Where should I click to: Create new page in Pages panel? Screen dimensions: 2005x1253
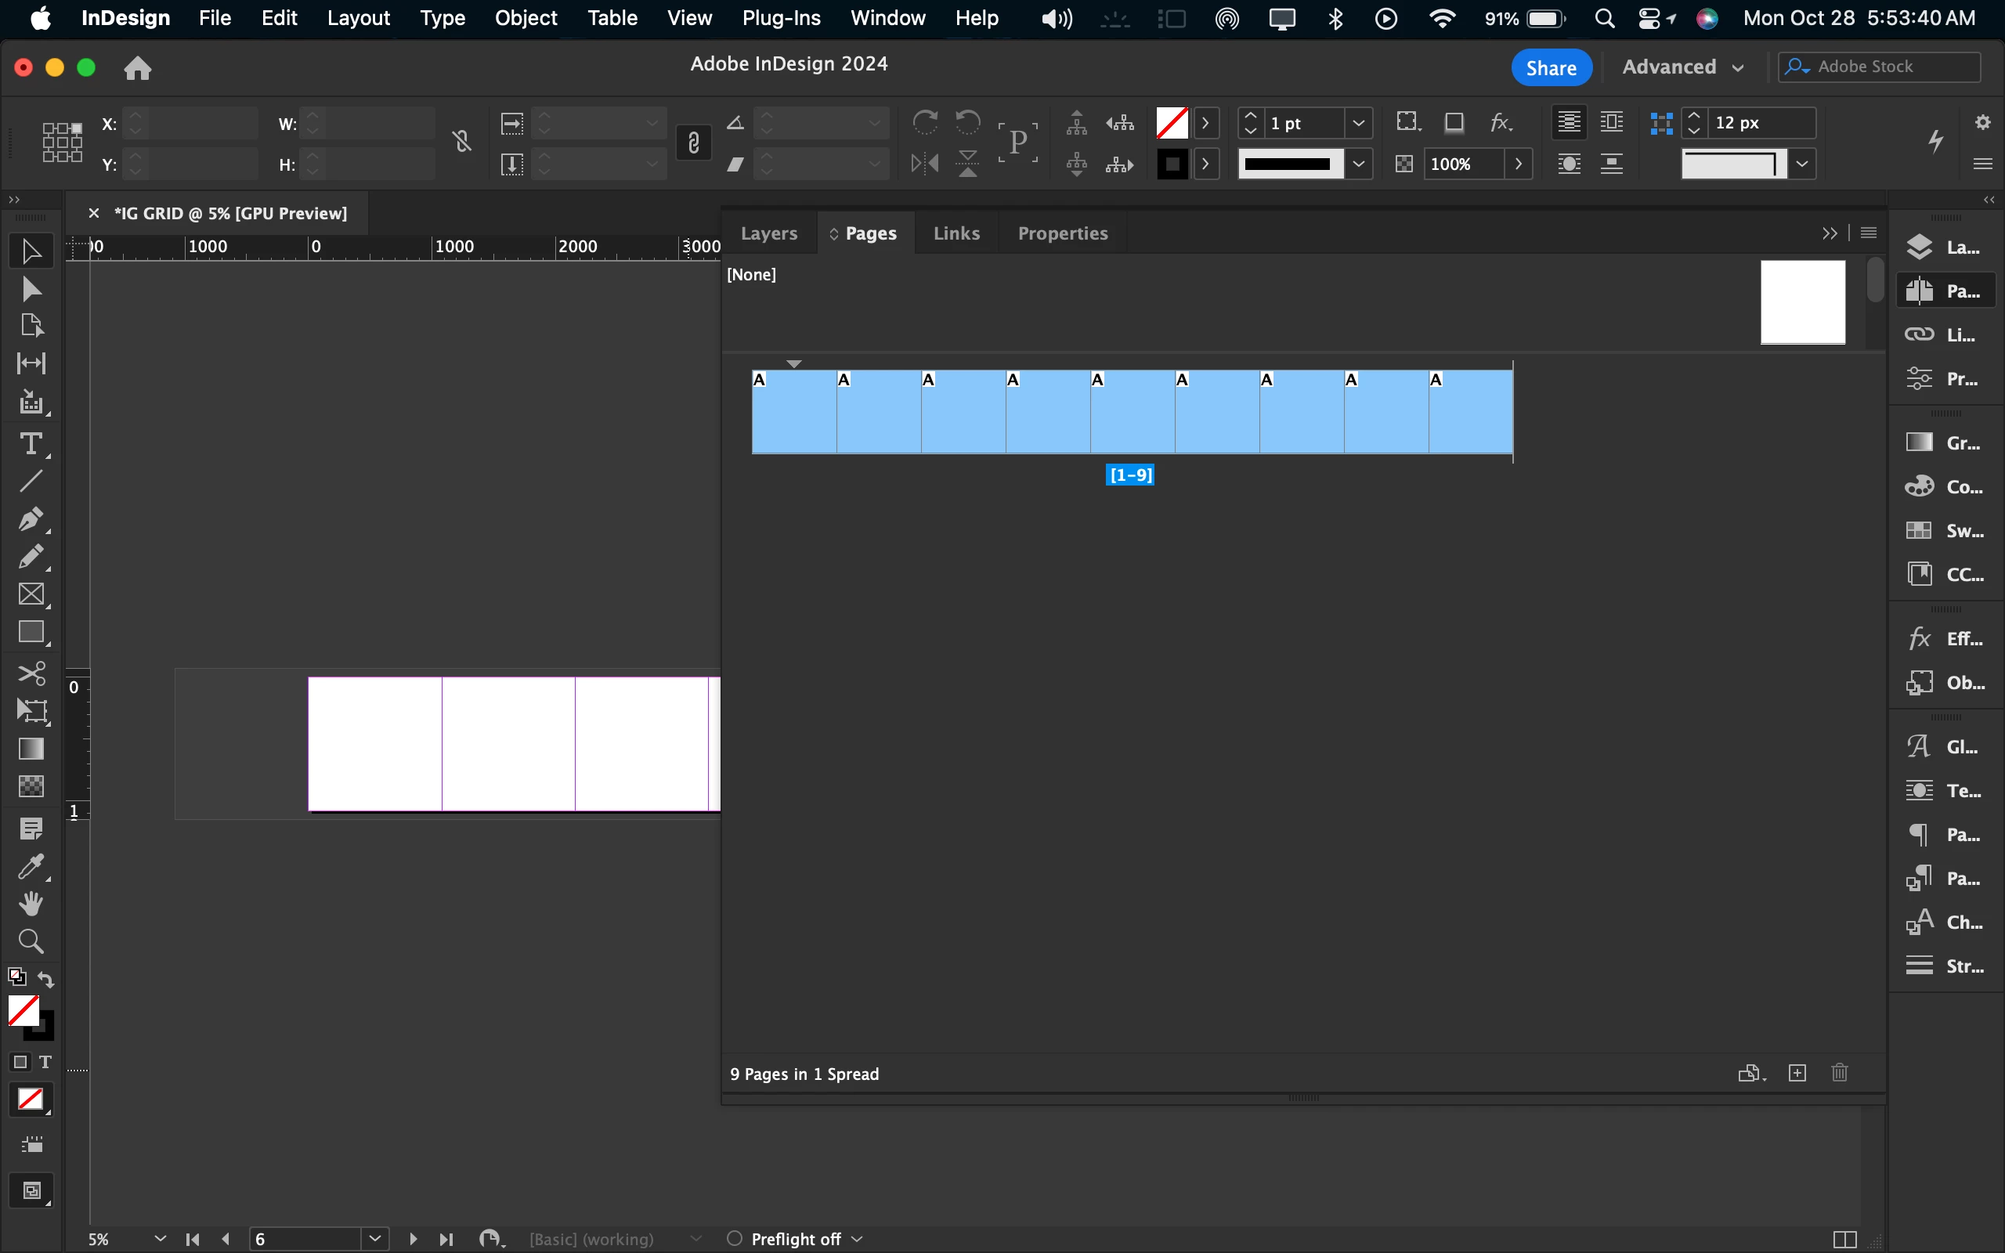tap(1797, 1073)
